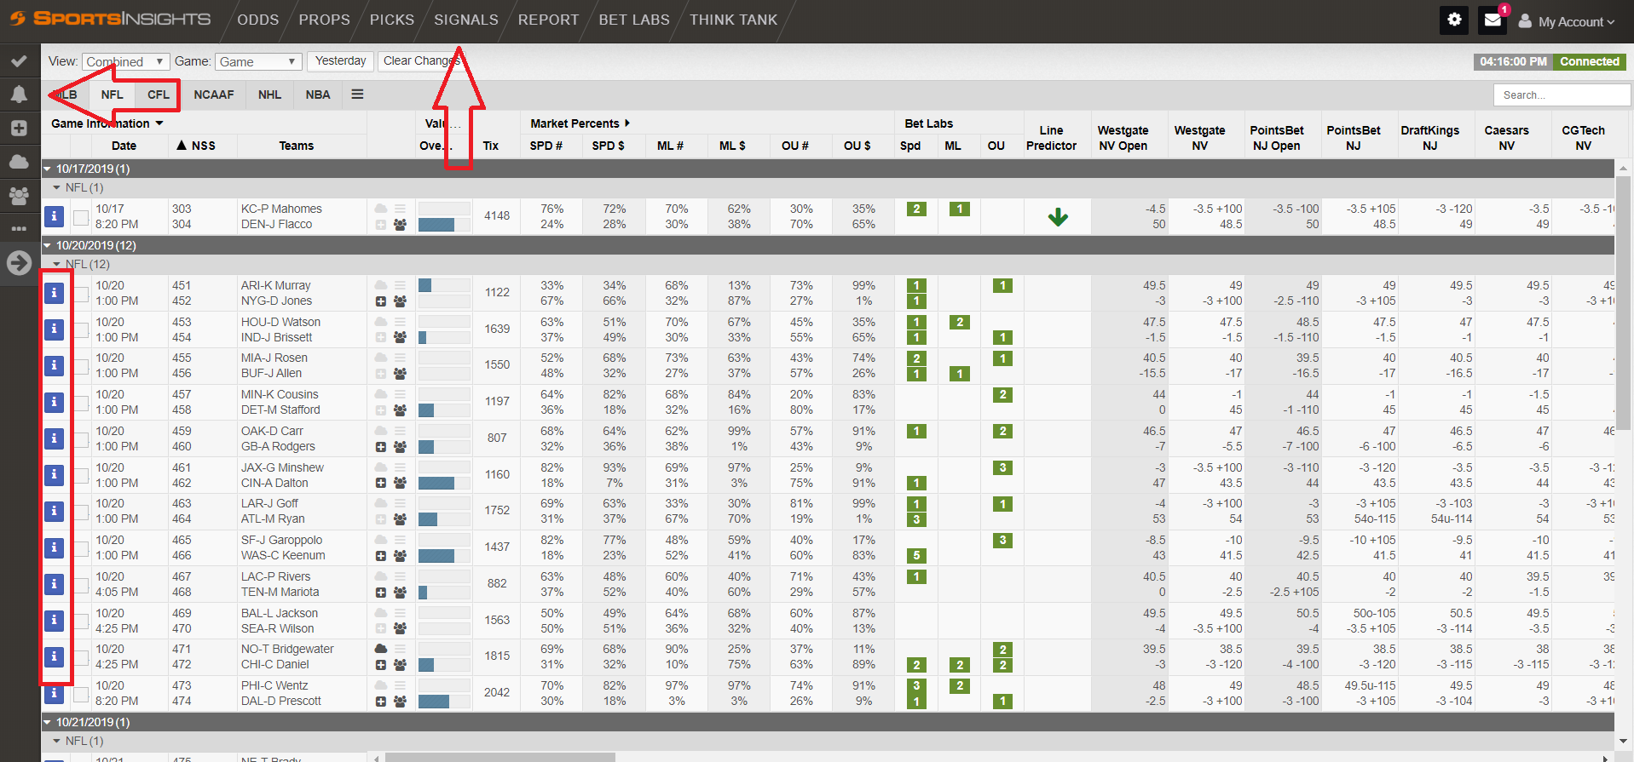
Task: Check the box for KC-P Mahomes game
Action: pyautogui.click(x=81, y=217)
